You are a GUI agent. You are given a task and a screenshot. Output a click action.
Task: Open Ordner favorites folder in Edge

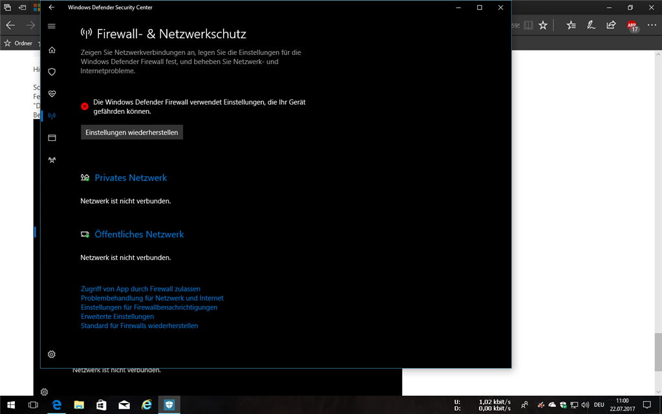(19, 43)
